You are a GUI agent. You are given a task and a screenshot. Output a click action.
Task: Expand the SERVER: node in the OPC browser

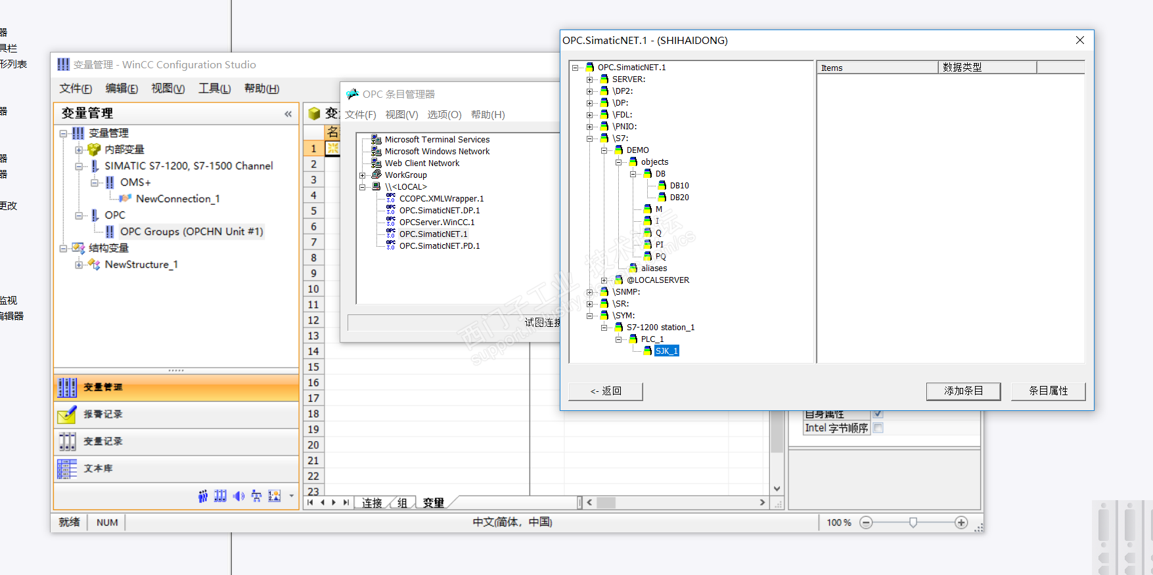[590, 79]
